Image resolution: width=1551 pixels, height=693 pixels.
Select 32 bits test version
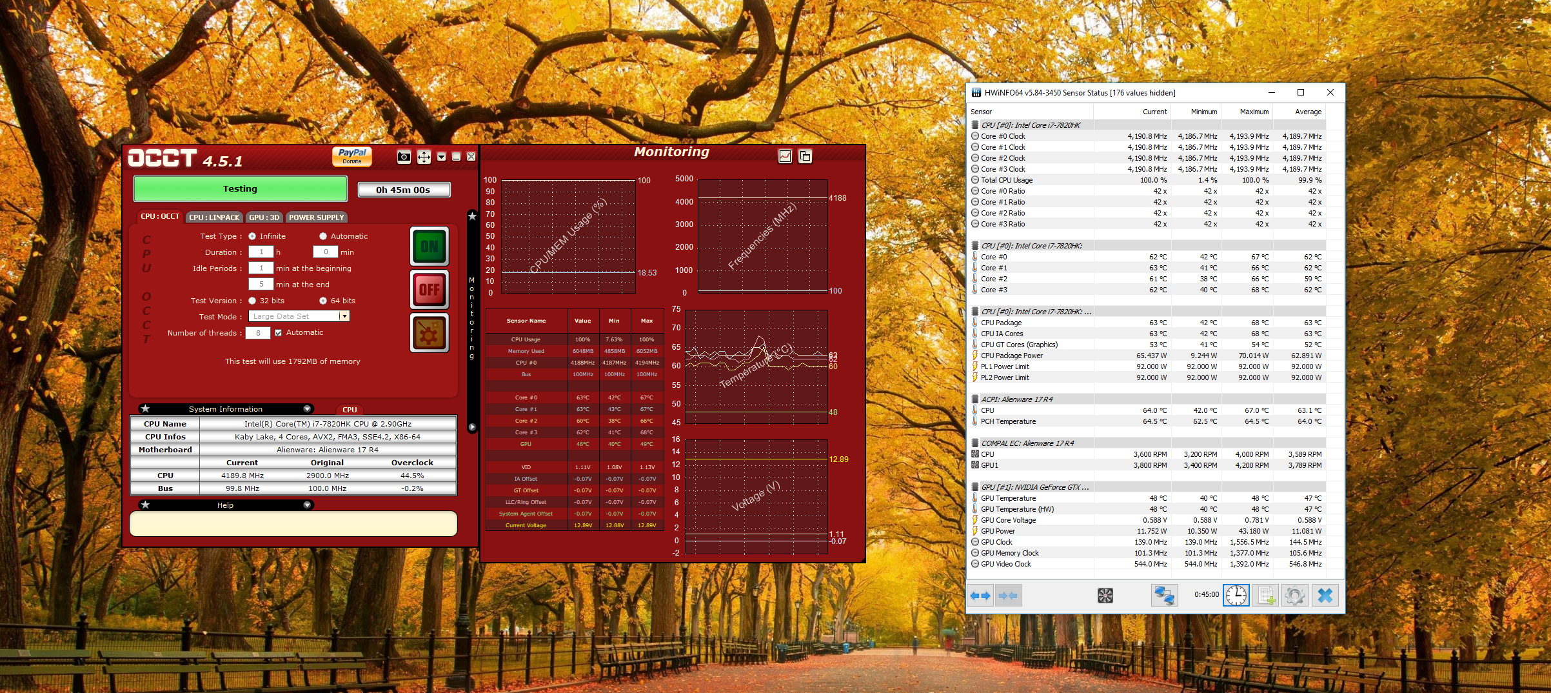(252, 301)
